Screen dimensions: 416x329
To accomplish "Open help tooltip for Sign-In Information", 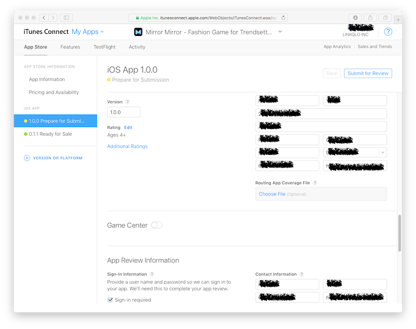I will coord(152,274).
